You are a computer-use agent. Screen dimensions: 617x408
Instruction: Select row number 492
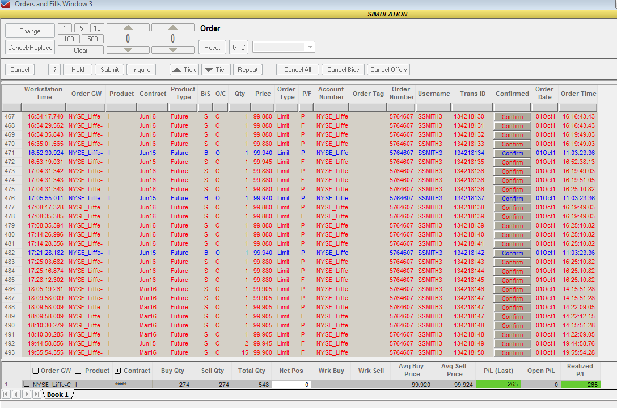tap(10, 343)
